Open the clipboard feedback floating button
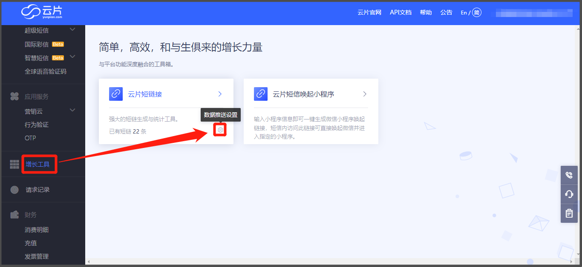 (x=569, y=213)
